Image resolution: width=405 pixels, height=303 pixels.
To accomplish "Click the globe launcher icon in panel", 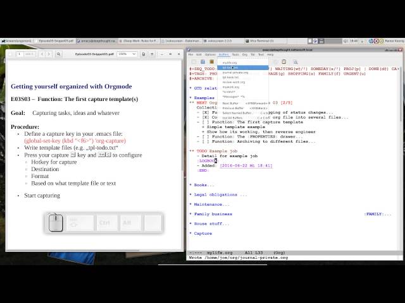I will pos(315,41).
